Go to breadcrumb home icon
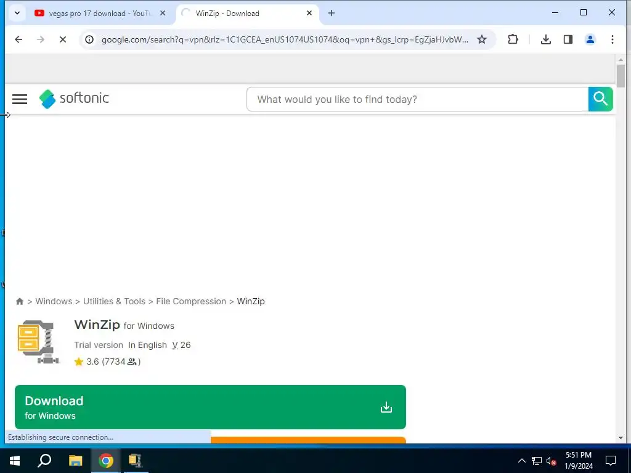631x473 pixels. 19,302
